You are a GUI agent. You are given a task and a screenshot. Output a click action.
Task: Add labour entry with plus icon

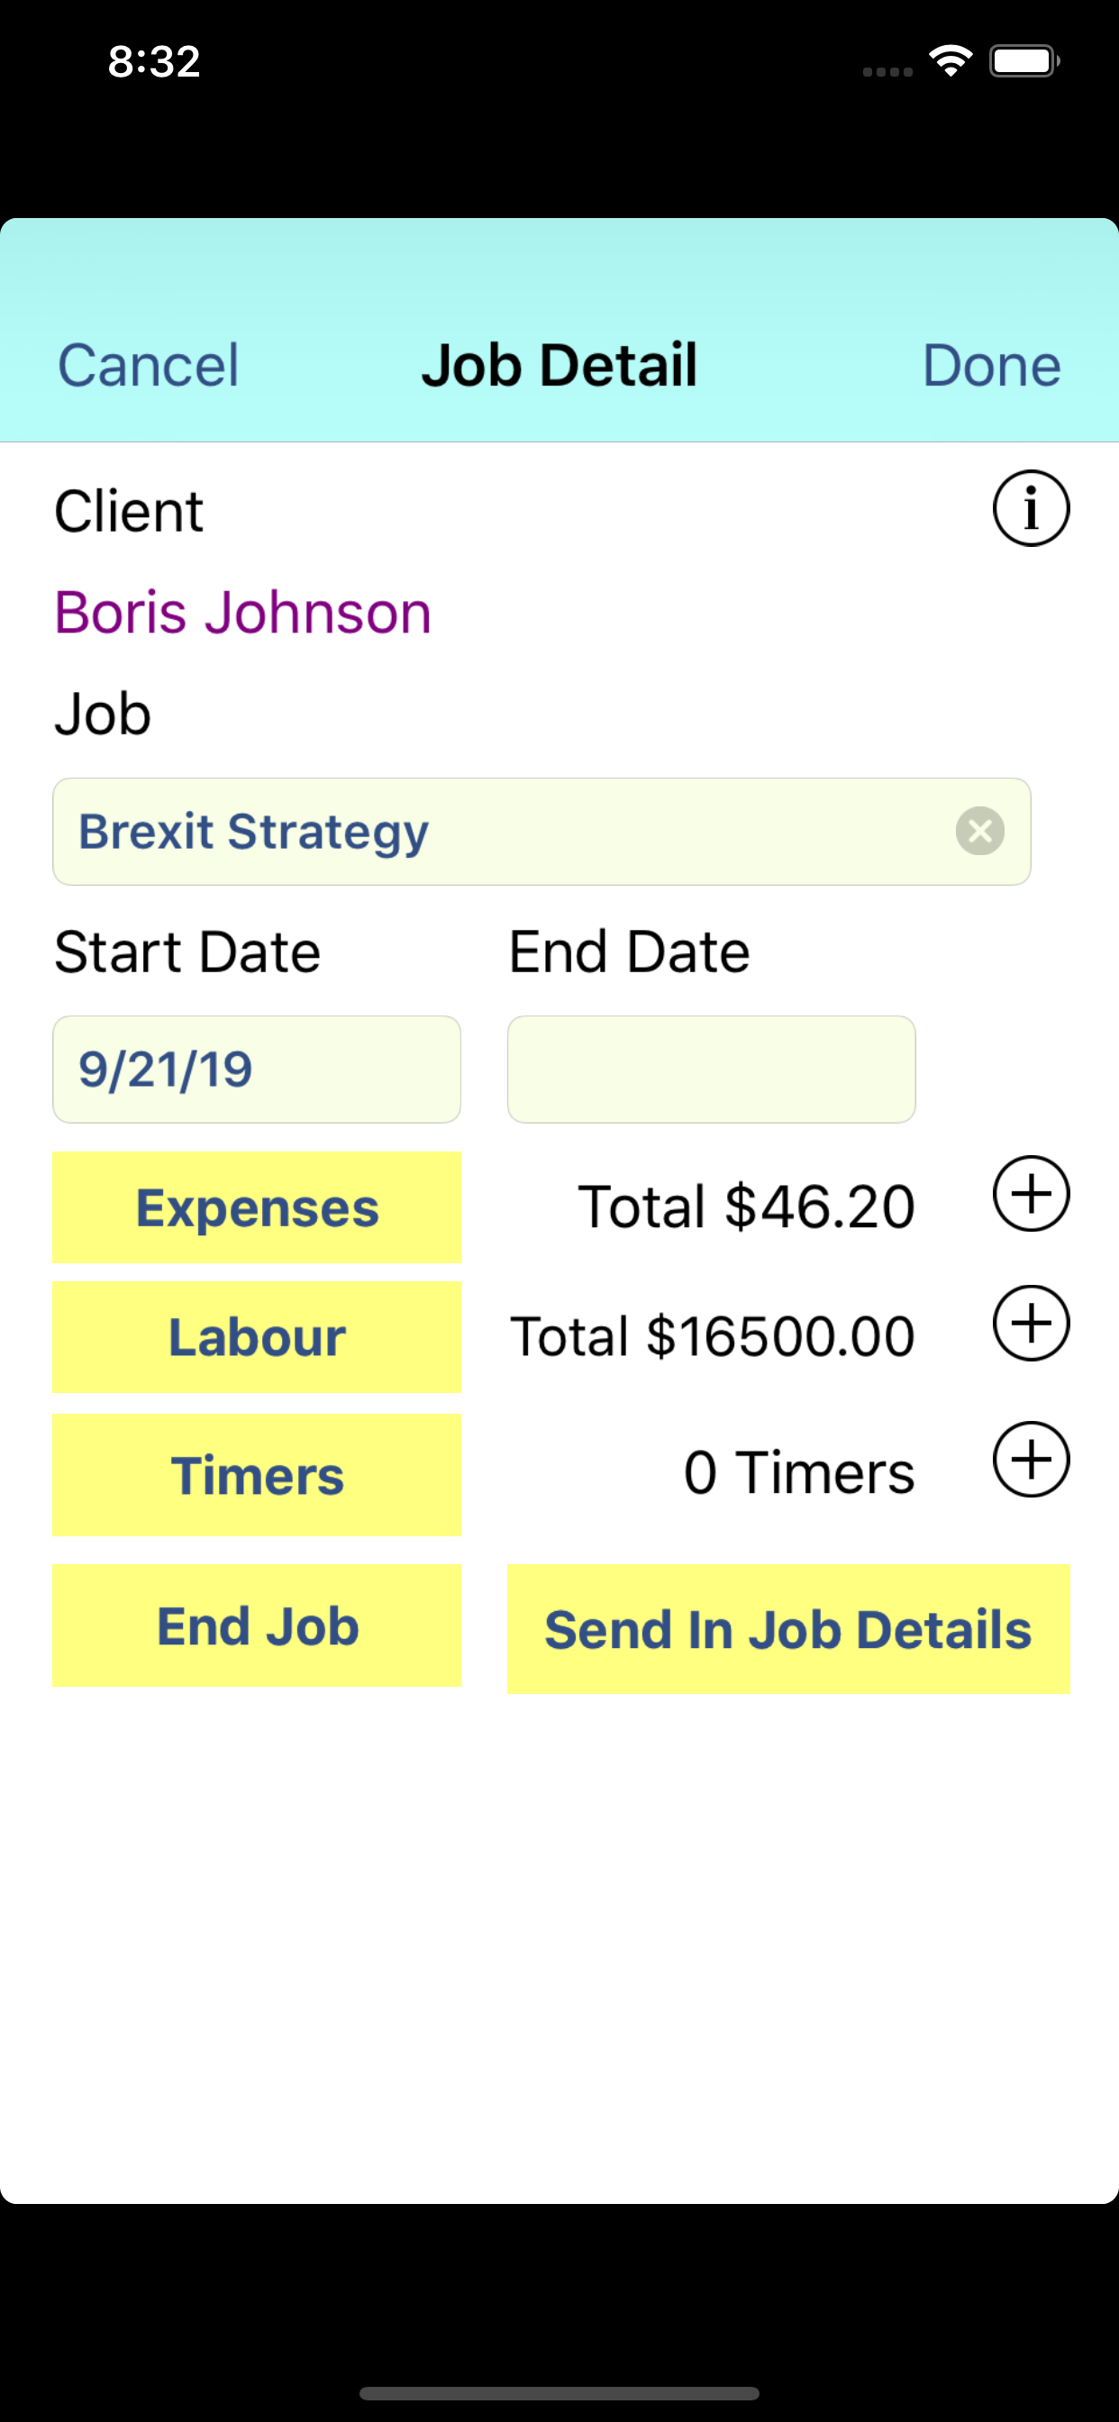coord(1031,1323)
